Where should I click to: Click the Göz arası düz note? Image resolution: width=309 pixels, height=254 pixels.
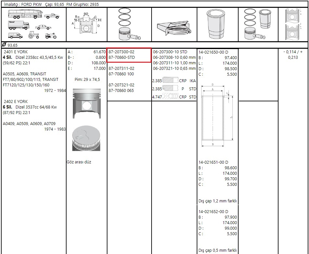(x=79, y=162)
